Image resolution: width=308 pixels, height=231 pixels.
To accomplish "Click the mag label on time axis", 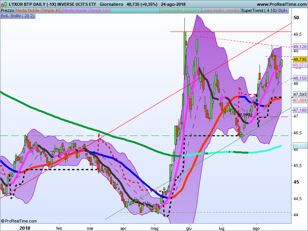I will [x=154, y=228].
